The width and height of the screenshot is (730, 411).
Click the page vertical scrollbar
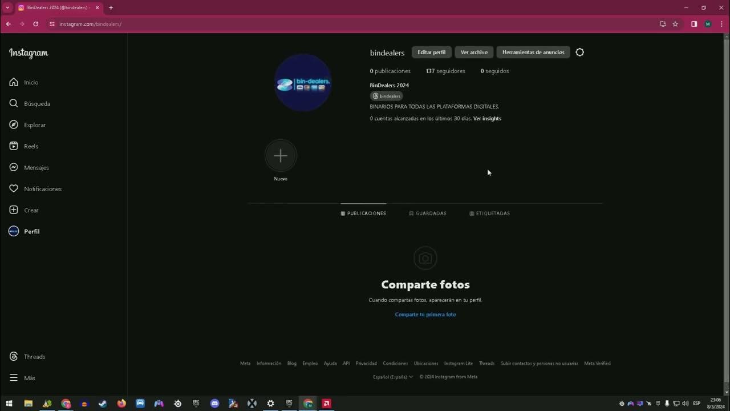[727, 211]
